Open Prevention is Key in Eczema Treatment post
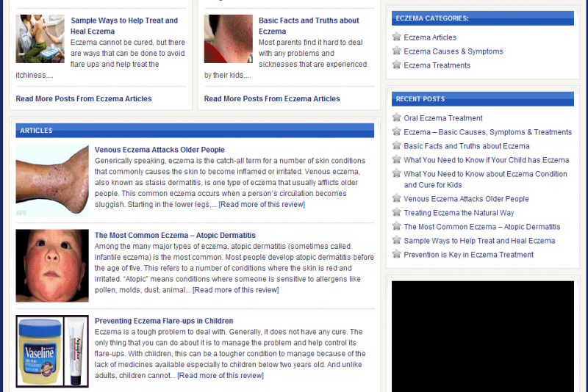Screen dimensions: 588x392 pos(468,255)
